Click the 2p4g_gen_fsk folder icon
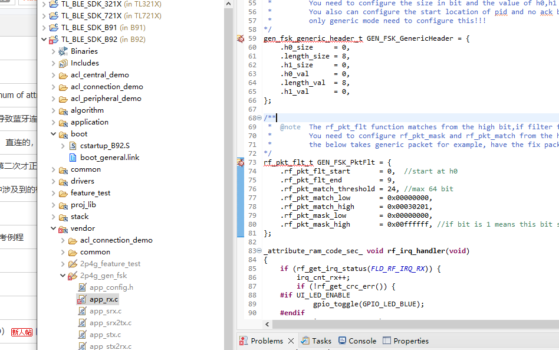The height and width of the screenshot is (350, 559). [73, 276]
